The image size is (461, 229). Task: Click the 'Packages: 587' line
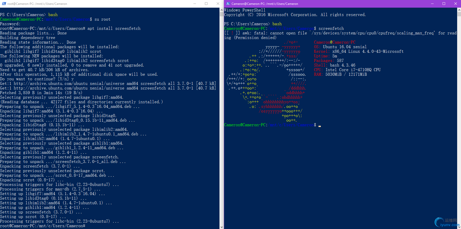coord(329,61)
